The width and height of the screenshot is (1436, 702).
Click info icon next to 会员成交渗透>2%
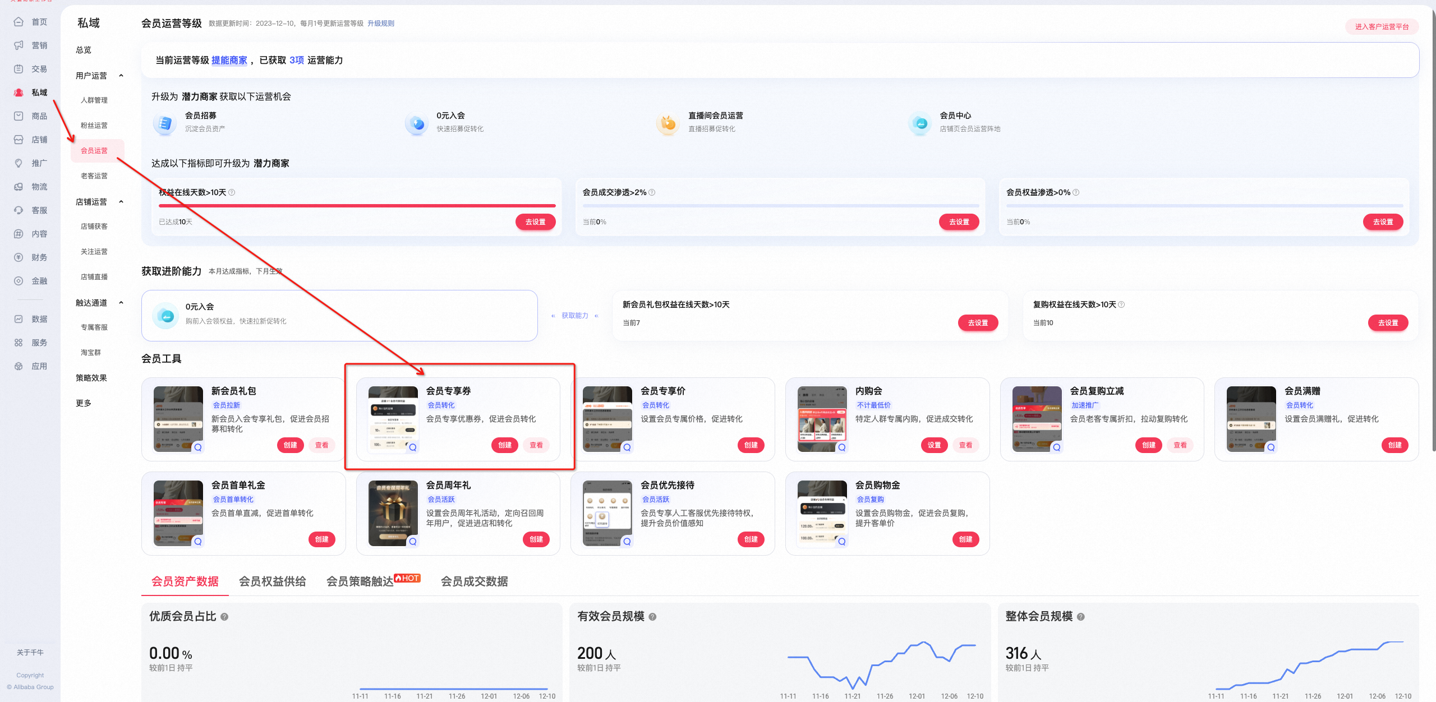[652, 192]
